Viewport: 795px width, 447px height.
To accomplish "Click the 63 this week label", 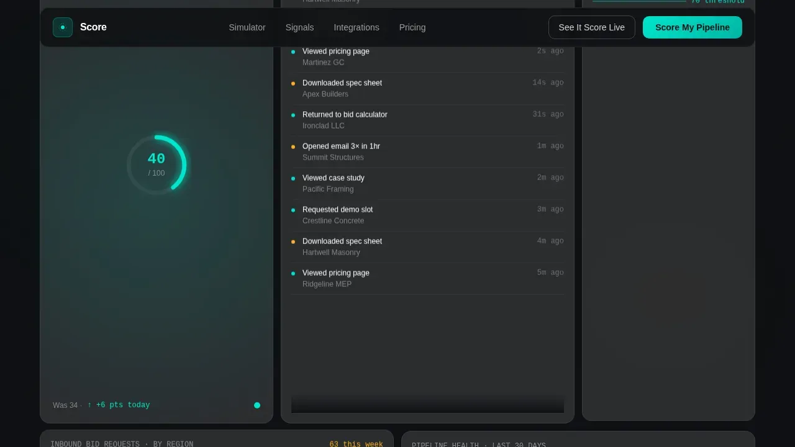I will 357,445.
